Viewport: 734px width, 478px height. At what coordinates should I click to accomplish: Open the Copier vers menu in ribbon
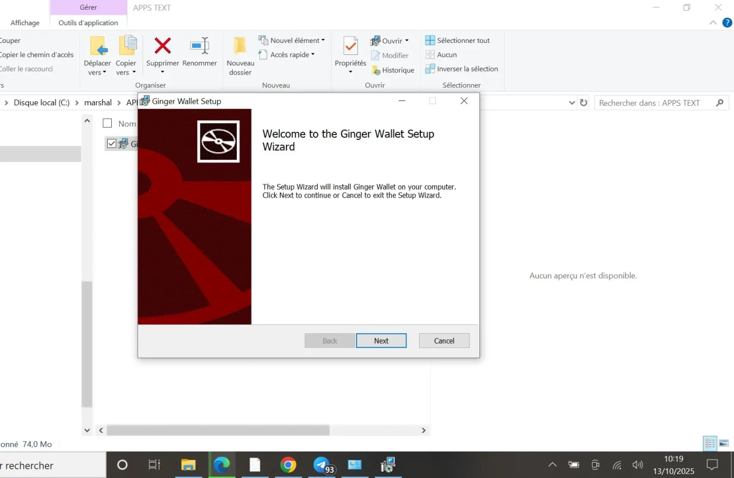coord(126,56)
